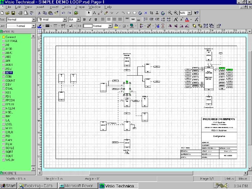The height and width of the screenshot is (189, 252).
Task: Open the fill style Normal dropdown
Action: 110,26
